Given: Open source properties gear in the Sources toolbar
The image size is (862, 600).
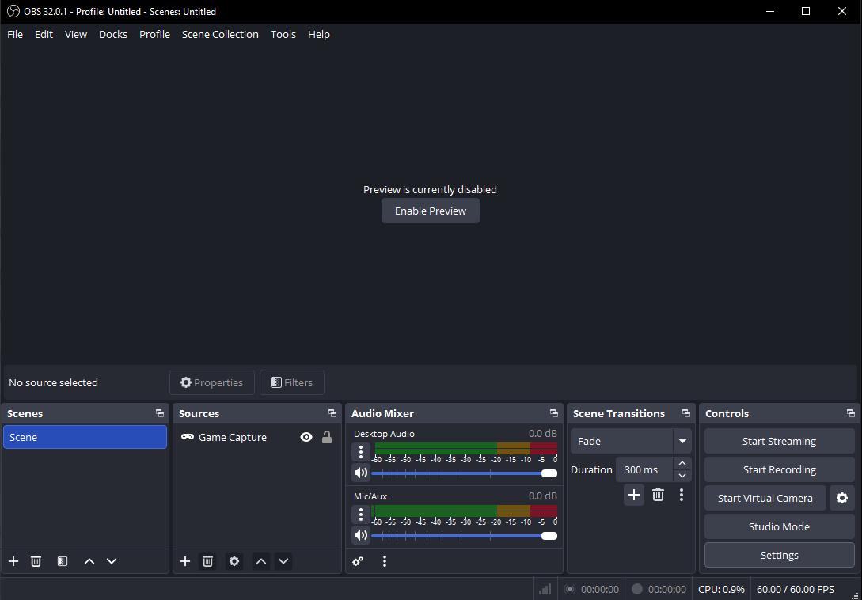Looking at the screenshot, I should tap(234, 561).
